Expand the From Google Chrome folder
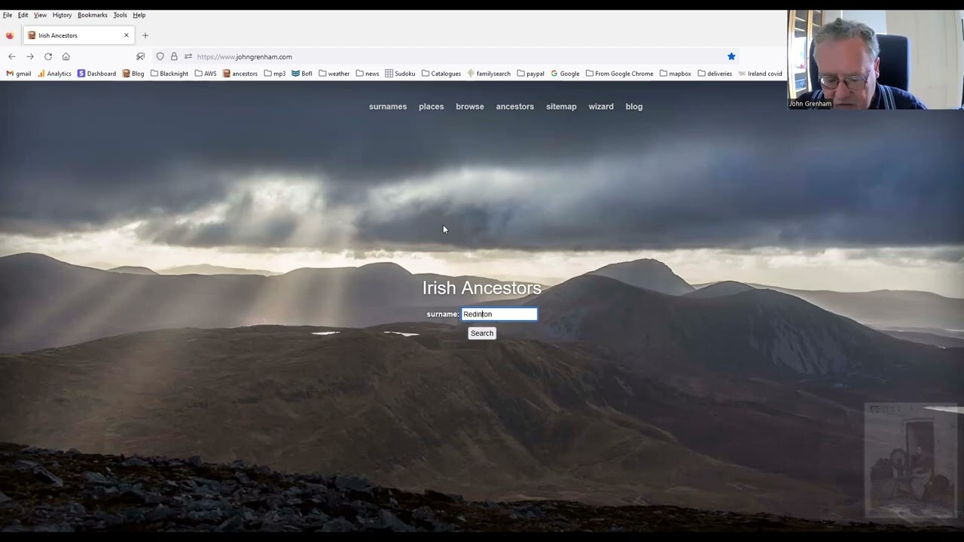The height and width of the screenshot is (542, 964). [620, 74]
